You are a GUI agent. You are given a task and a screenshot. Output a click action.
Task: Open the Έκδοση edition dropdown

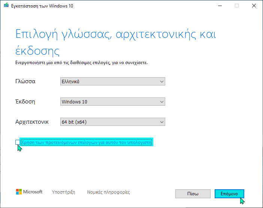point(113,102)
